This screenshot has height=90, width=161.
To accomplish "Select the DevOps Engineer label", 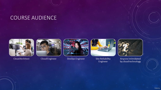I will [x=76, y=59].
